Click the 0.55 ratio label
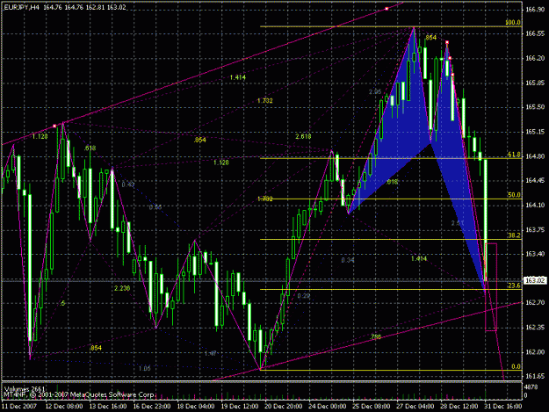Viewport: 549px width, 412px height. 155,207
